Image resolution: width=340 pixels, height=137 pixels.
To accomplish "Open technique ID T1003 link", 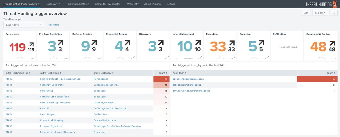I will (9, 120).
